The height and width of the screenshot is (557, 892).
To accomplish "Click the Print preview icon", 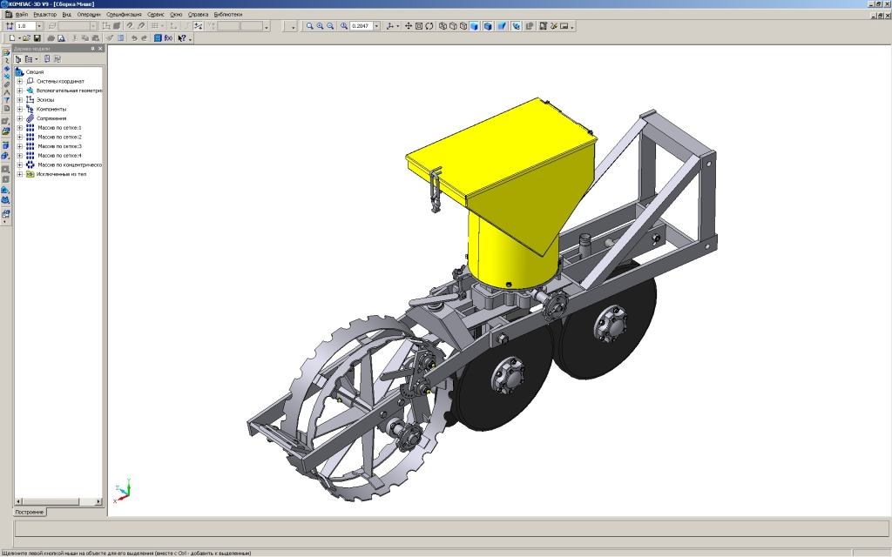I will (x=62, y=38).
